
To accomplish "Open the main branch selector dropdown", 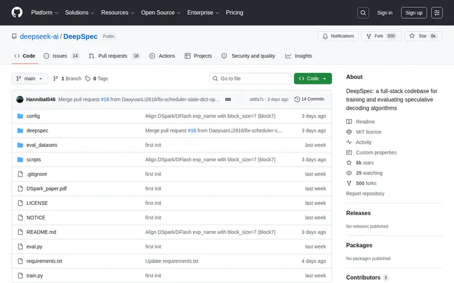I will (30, 79).
